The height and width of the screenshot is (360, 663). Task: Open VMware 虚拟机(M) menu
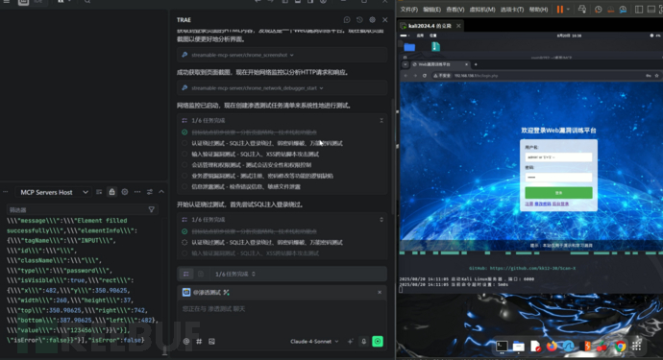pyautogui.click(x=482, y=10)
